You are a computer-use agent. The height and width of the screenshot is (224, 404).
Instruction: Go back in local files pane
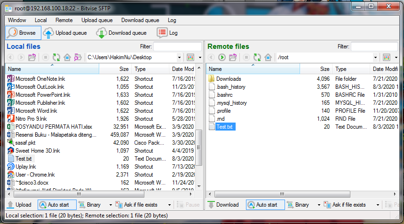point(10,57)
